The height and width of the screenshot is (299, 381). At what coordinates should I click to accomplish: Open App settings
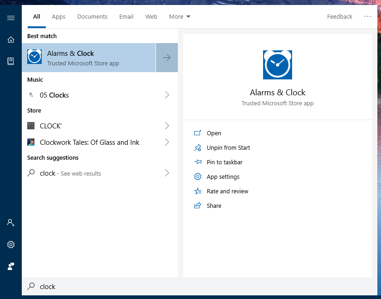coord(223,177)
